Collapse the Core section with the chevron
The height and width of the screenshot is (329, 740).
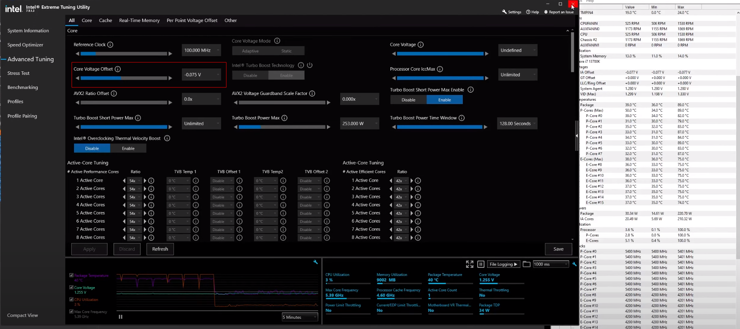pyautogui.click(x=568, y=31)
